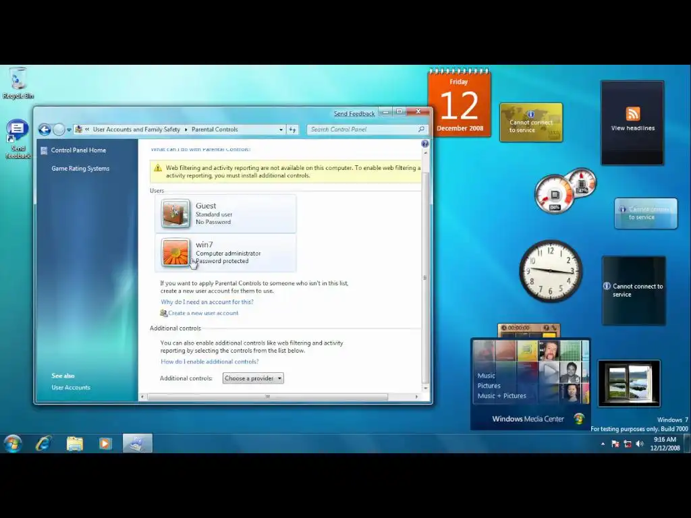Click the address bar Control Panel icon

pyautogui.click(x=79, y=129)
